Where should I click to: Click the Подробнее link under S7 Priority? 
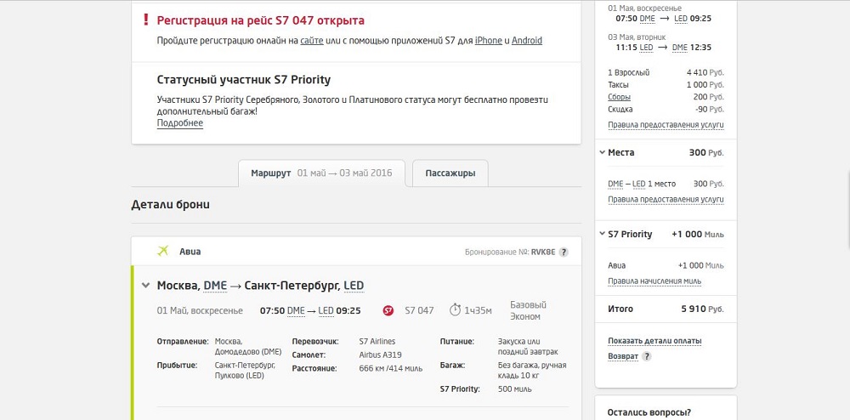[180, 123]
